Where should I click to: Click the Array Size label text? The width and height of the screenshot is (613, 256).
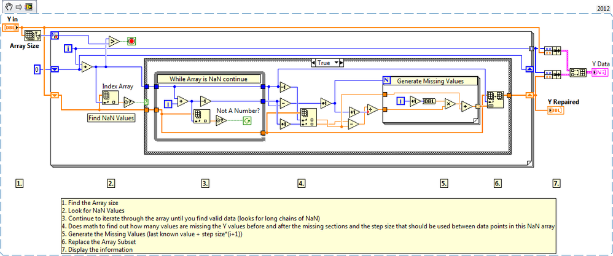[x=24, y=45]
